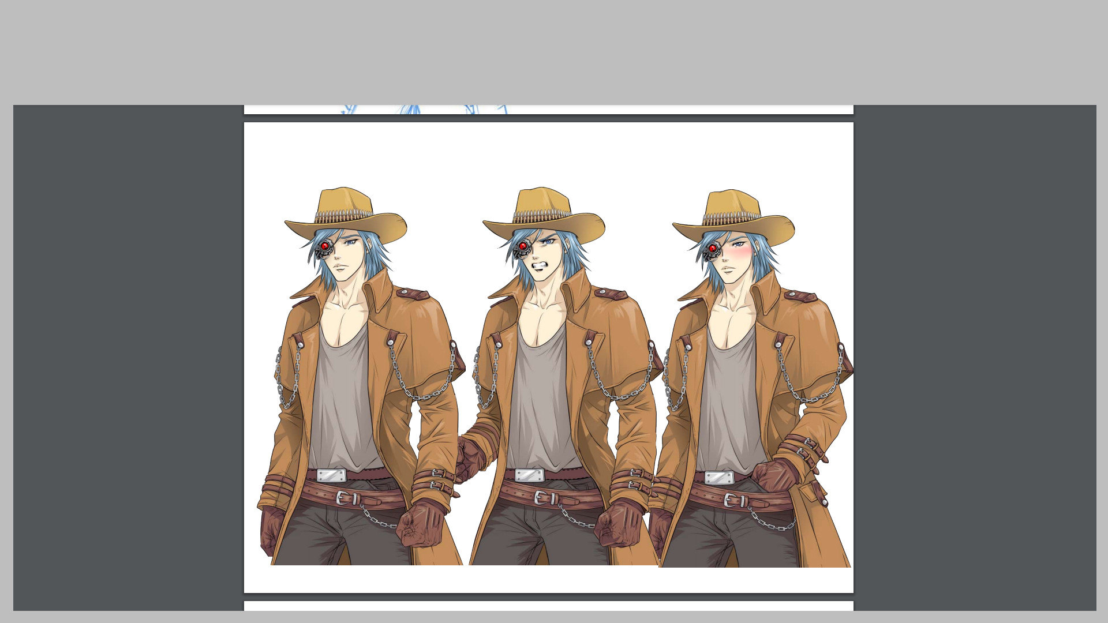Click the dark gray area right of page

pos(974,358)
